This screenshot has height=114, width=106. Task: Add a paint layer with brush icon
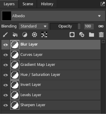pyautogui.click(x=5, y=35)
